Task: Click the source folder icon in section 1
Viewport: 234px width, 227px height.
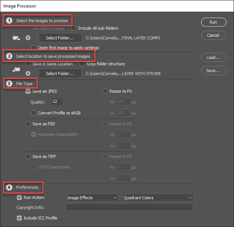Action: pos(16,38)
